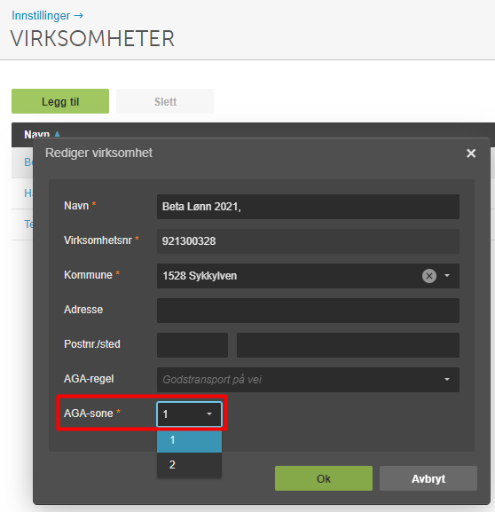Confirm changes with the Ok button

tap(324, 478)
